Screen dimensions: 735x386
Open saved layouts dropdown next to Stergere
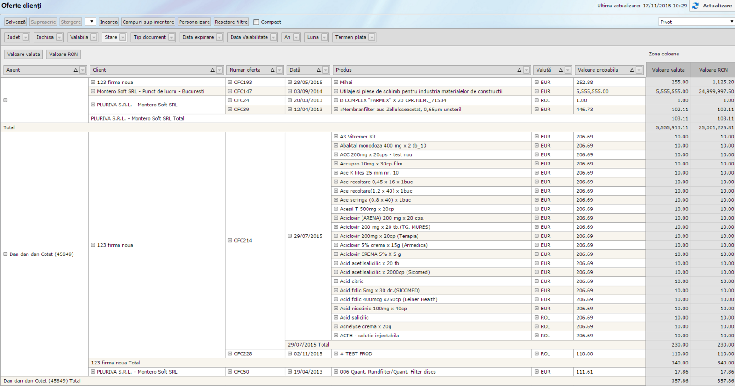(90, 22)
